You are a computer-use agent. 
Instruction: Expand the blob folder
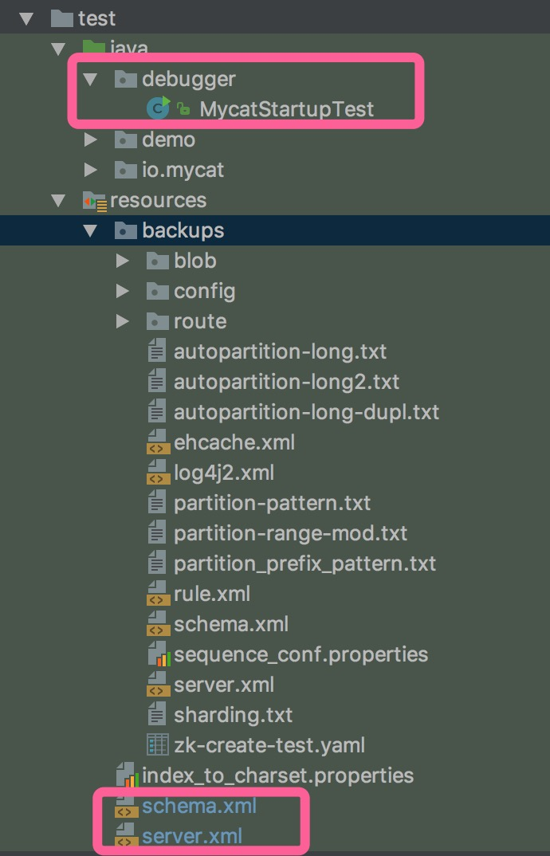pos(122,261)
